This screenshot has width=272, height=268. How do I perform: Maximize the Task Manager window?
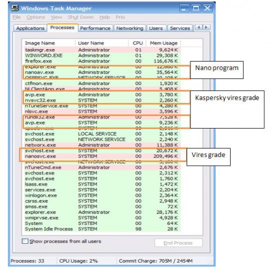coord(196,8)
